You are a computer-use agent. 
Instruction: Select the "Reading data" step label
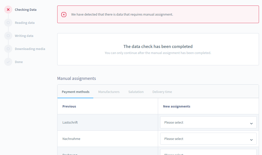[x=24, y=23]
